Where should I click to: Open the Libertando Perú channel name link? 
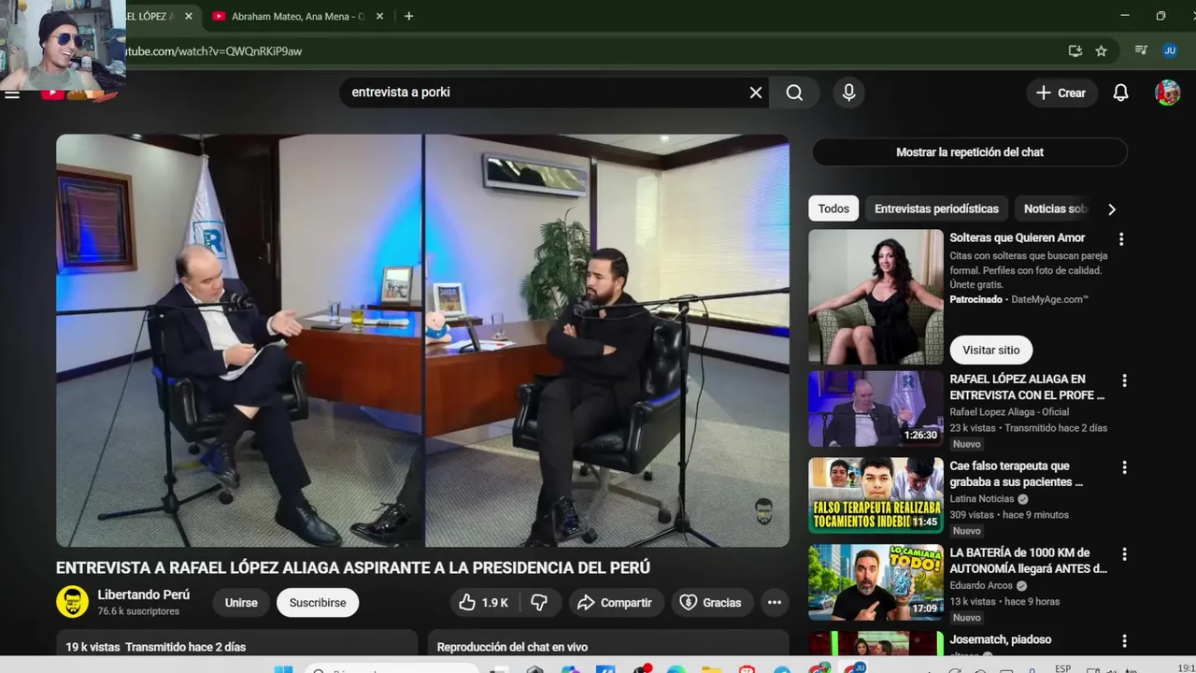[x=144, y=594]
